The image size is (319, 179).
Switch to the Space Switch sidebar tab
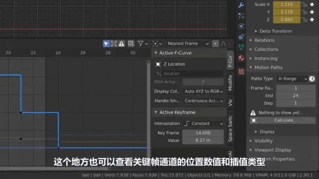230,128
